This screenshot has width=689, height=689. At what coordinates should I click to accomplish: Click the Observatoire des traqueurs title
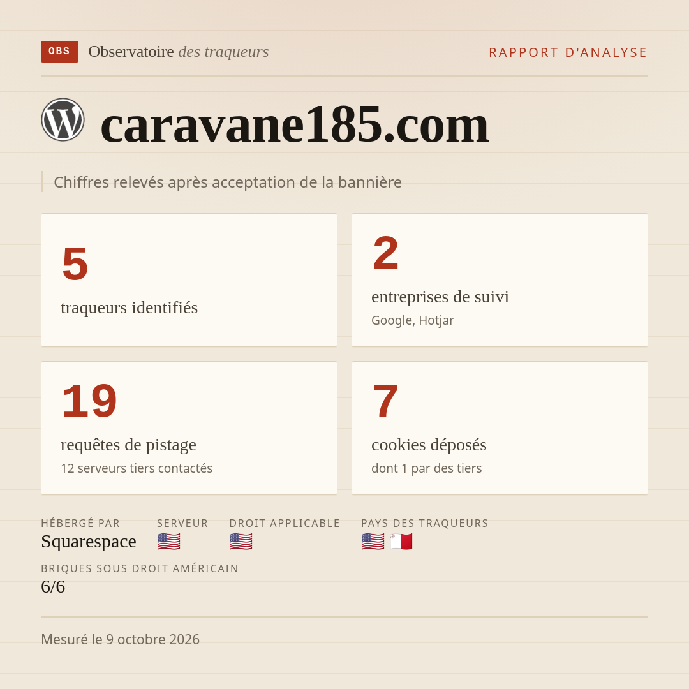(179, 52)
